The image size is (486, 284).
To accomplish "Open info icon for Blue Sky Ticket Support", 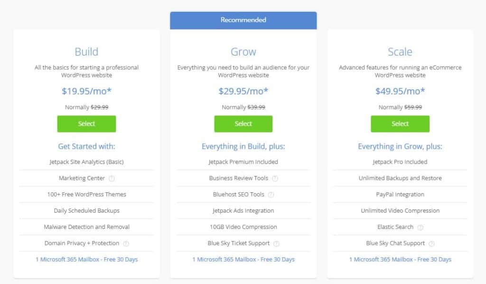I will [277, 243].
